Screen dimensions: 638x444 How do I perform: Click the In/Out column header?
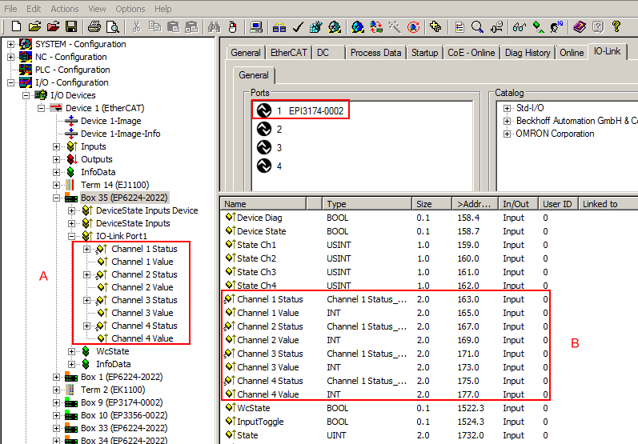coord(518,204)
